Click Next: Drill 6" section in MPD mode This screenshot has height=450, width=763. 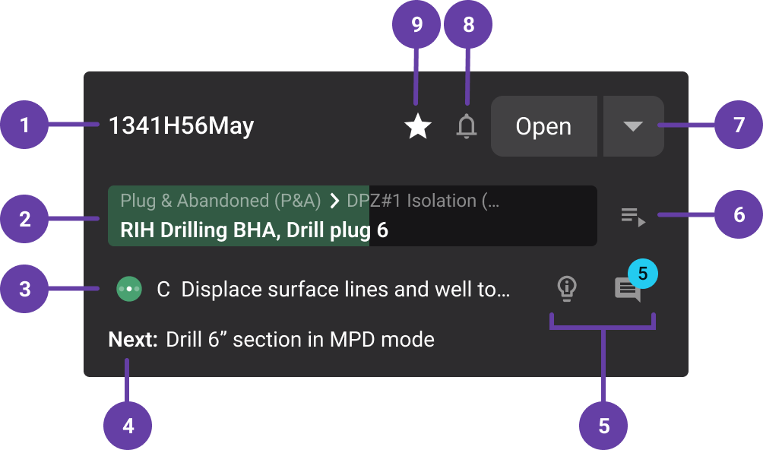point(271,339)
